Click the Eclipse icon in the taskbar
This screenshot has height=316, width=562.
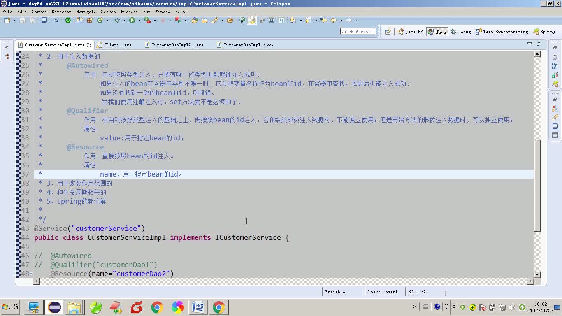click(x=54, y=307)
